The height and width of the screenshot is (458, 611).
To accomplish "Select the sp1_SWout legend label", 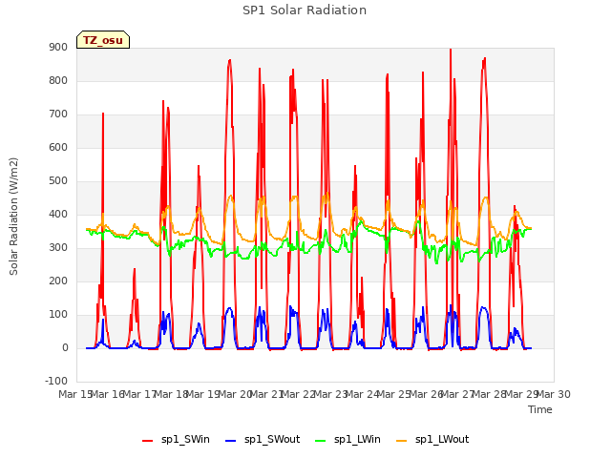I will click(x=272, y=440).
